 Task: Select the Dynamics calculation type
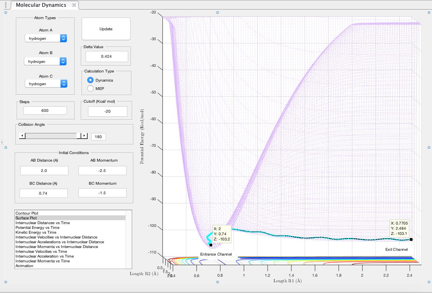(90, 80)
